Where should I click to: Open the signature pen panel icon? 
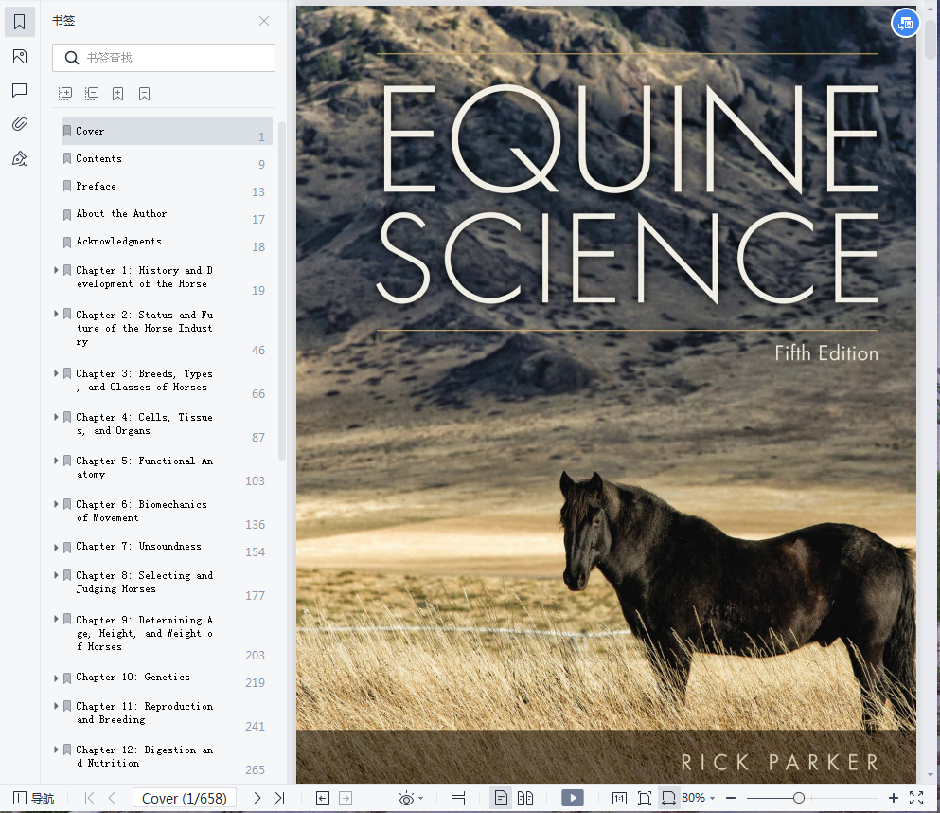19,158
